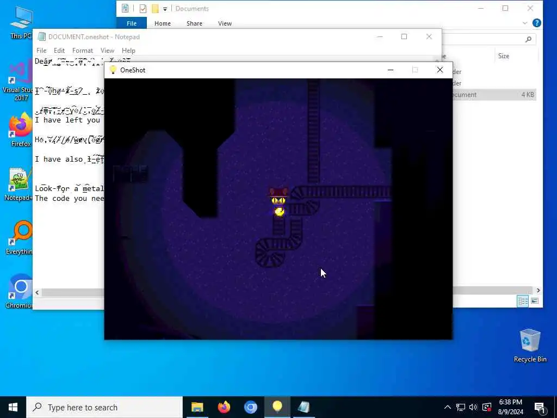Minimize the Notepad window

click(x=380, y=36)
